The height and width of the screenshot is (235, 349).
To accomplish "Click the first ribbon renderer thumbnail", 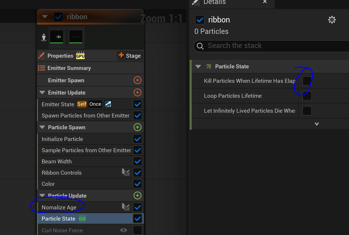I will click(57, 36).
